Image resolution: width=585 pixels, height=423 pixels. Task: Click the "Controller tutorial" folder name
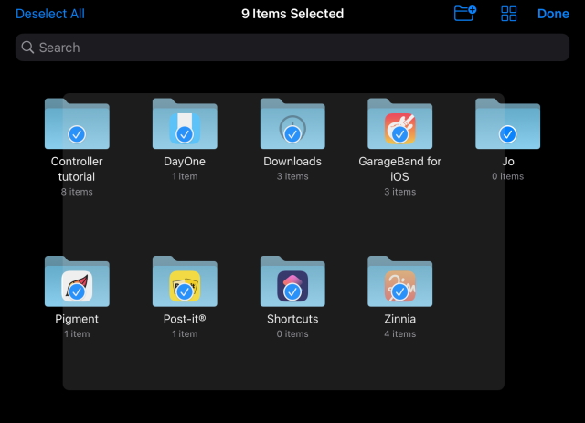[x=77, y=169]
